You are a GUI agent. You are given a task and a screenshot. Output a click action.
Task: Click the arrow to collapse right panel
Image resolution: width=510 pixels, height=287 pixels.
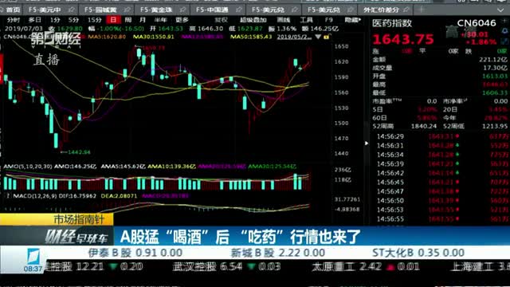[x=367, y=143]
